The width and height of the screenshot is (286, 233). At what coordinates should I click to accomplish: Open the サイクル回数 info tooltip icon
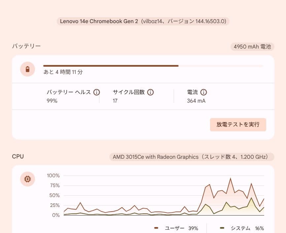pyautogui.click(x=150, y=92)
